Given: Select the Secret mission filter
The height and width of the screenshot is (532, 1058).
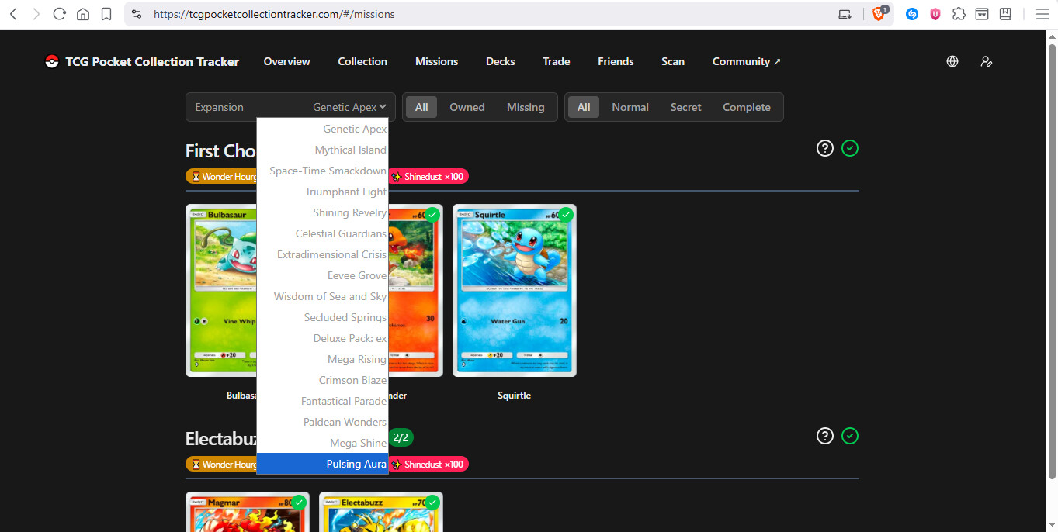Looking at the screenshot, I should click(x=686, y=107).
